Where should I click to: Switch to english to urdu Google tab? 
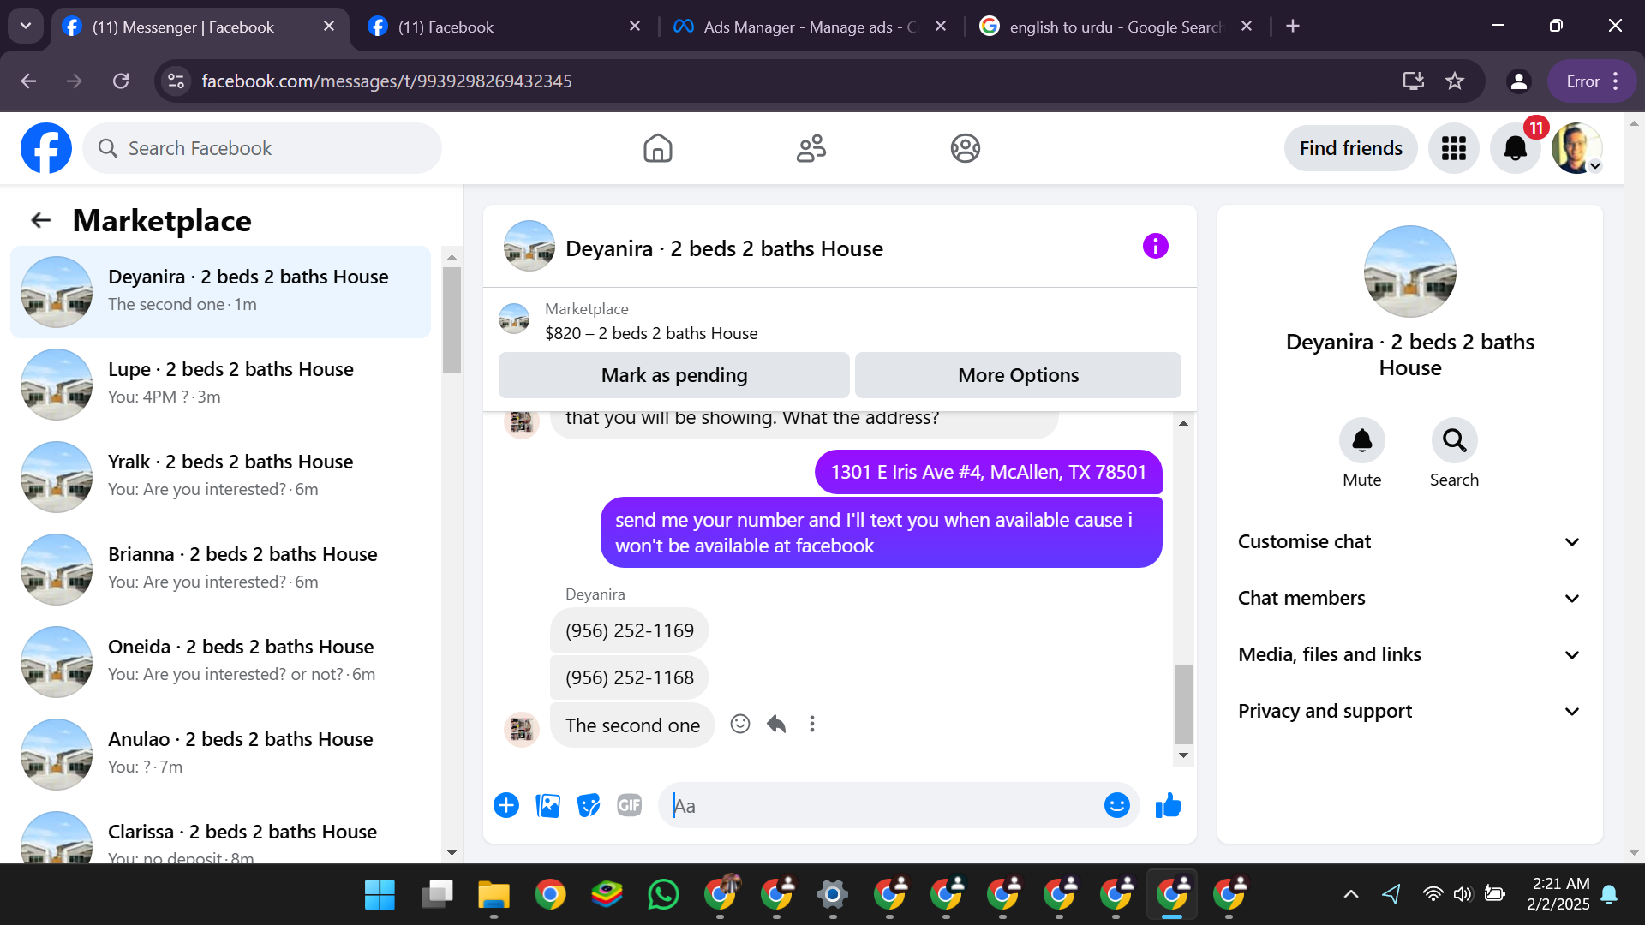tap(1114, 27)
